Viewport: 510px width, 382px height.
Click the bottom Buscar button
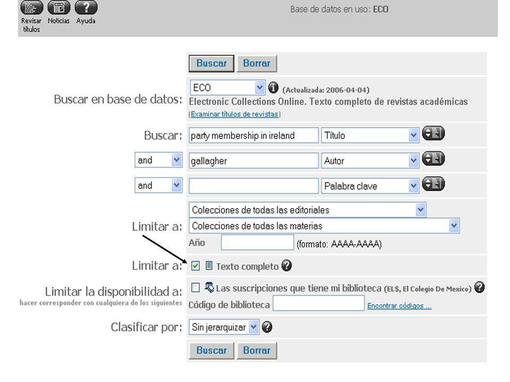[211, 351]
